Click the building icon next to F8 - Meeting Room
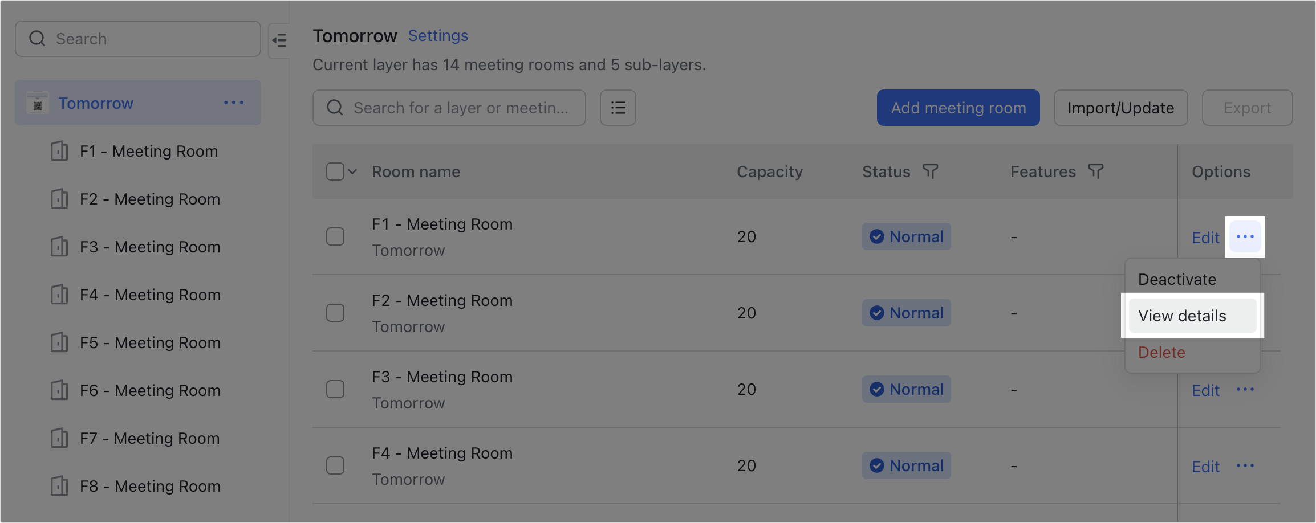The height and width of the screenshot is (523, 1316). coord(59,485)
